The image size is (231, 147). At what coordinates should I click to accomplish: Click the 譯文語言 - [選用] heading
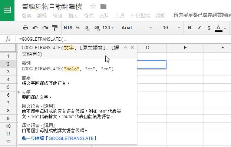[38, 126]
